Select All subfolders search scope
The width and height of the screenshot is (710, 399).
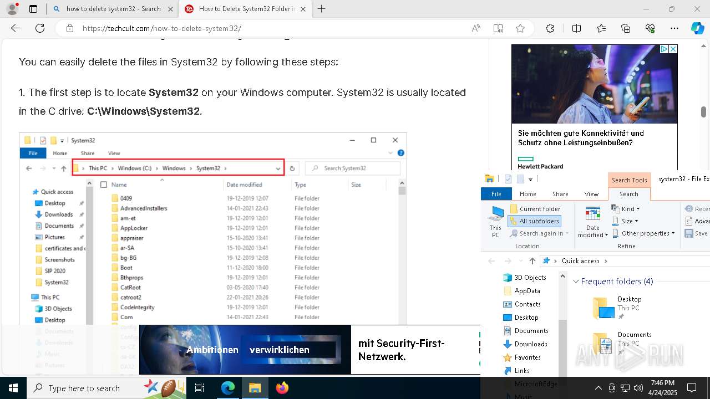tap(534, 221)
